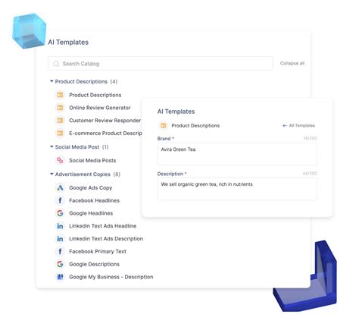This screenshot has width=359, height=330.
Task: Click the Product Descriptions template icon in catalog list
Action: pyautogui.click(x=60, y=95)
